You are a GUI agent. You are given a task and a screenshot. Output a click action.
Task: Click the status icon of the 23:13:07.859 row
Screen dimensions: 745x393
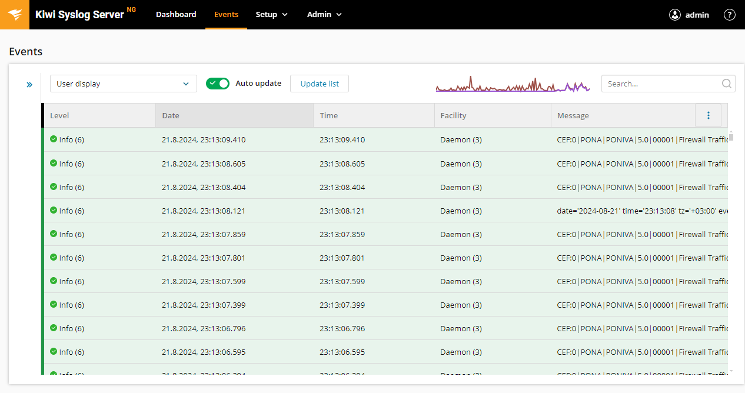pos(54,234)
